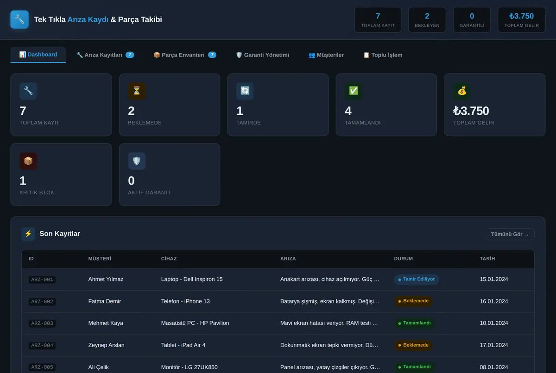Viewport: 556px width, 373px height.
Task: Click the lightning icon beside Son Kayıtlar
Action: (x=28, y=234)
